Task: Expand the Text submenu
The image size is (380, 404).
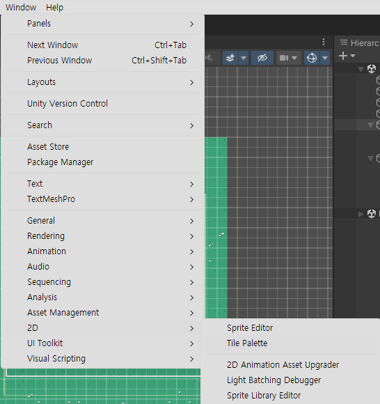Action: 102,184
